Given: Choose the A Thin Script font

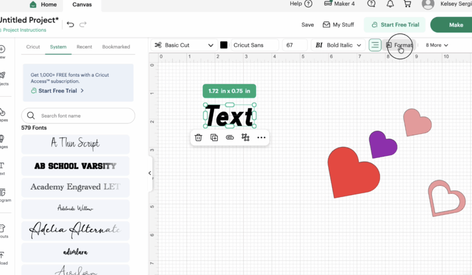Looking at the screenshot, I should [x=75, y=144].
